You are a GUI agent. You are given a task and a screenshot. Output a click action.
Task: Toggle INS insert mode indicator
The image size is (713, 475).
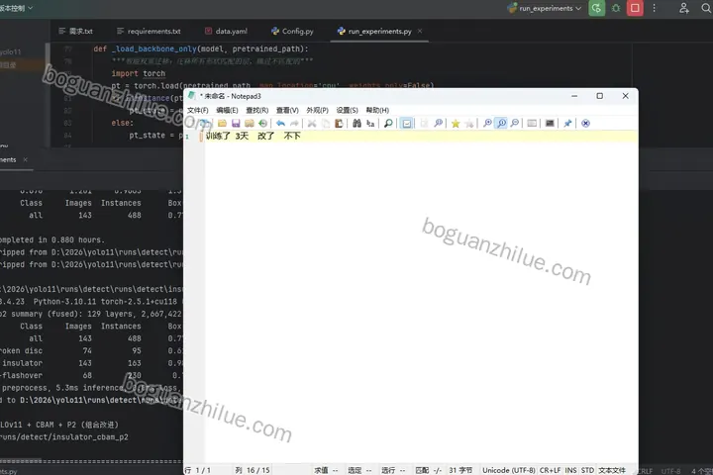pyautogui.click(x=570, y=470)
